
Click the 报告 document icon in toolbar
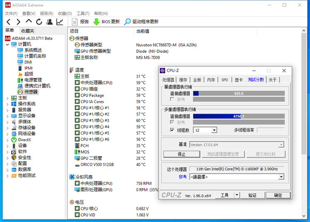pyautogui.click(x=75, y=22)
